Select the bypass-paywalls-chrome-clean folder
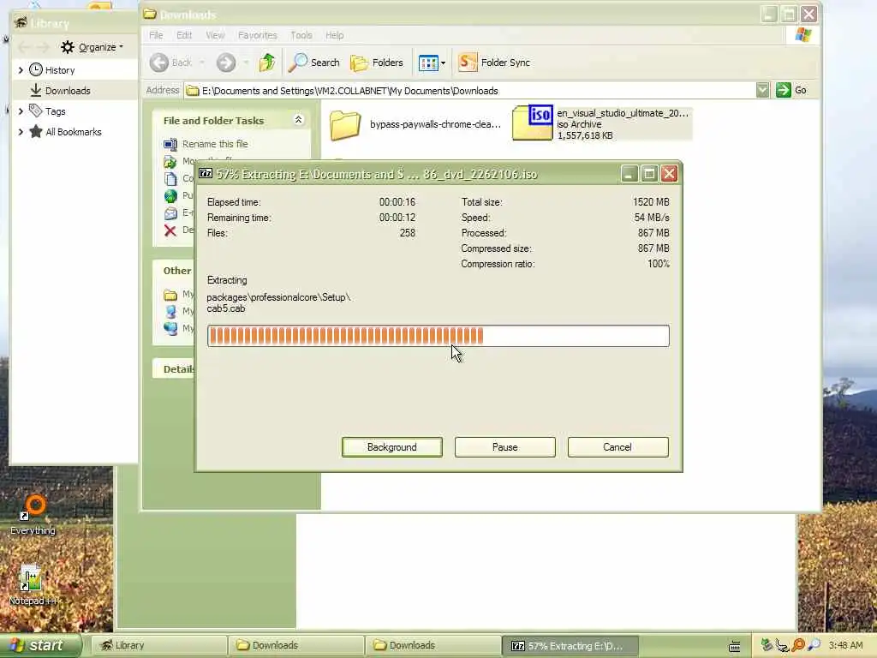 415,124
